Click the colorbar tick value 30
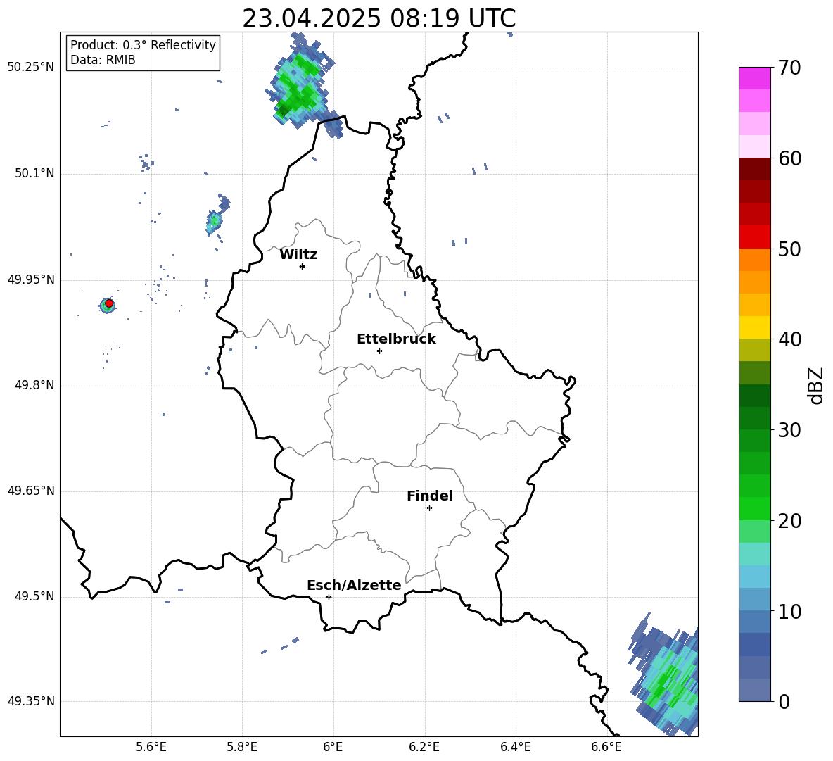Viewport: 833px width, 761px height. (x=789, y=430)
